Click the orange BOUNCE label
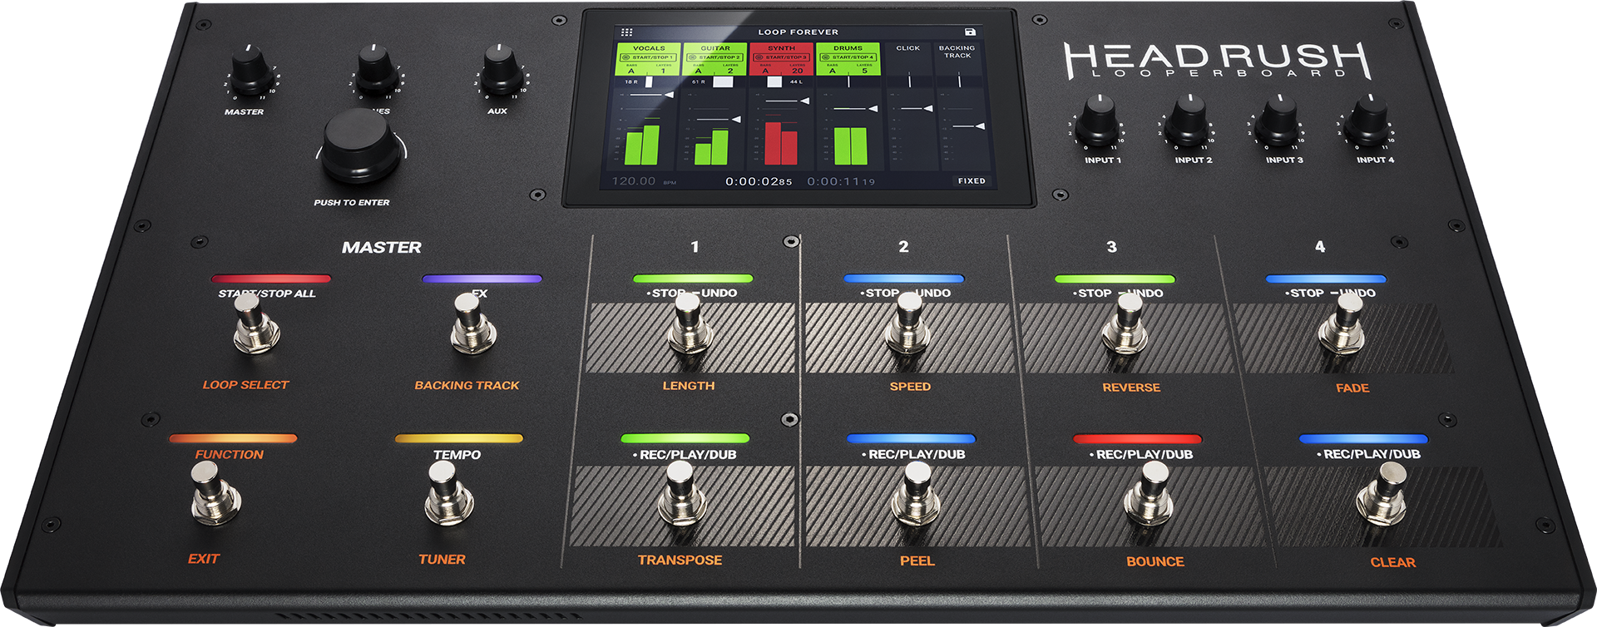1597x627 pixels. click(1155, 562)
